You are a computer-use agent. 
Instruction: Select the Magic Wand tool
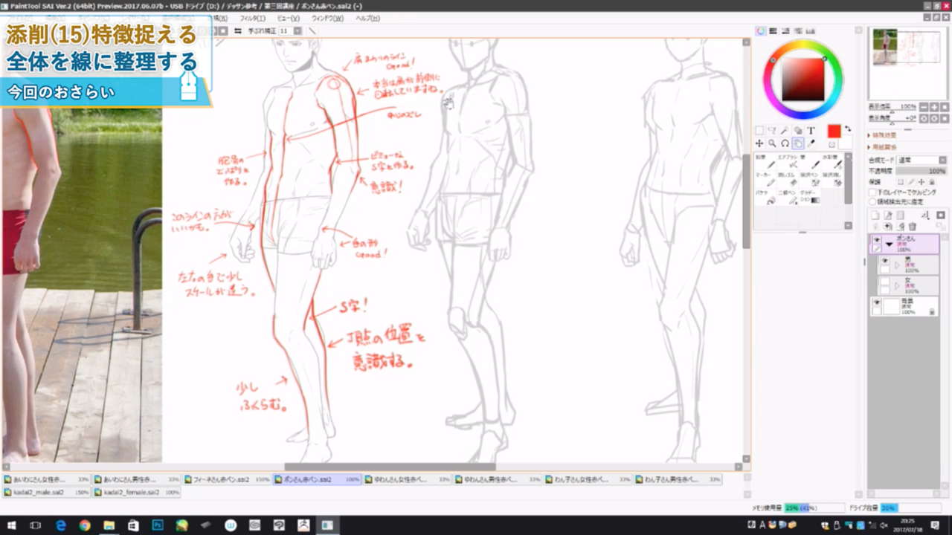coord(785,131)
